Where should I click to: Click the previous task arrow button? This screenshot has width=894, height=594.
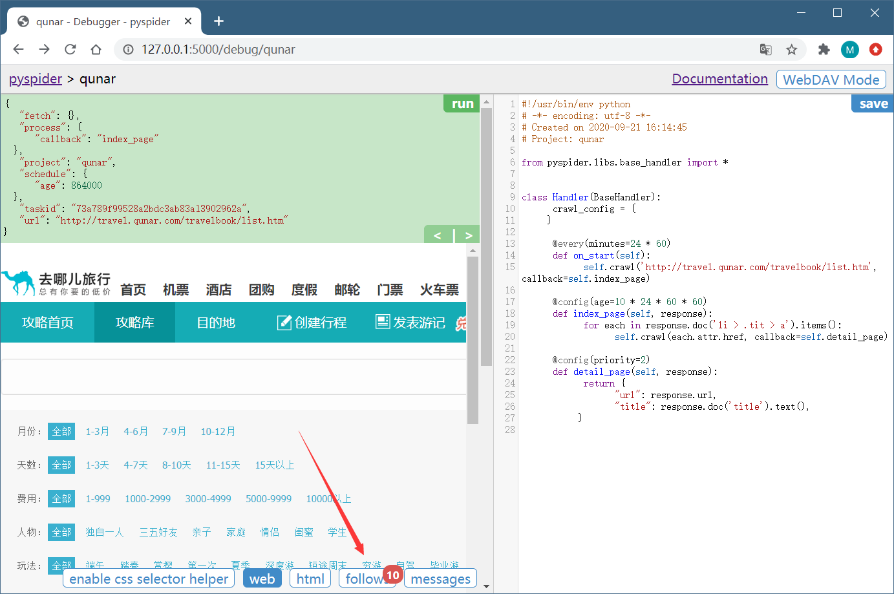438,235
